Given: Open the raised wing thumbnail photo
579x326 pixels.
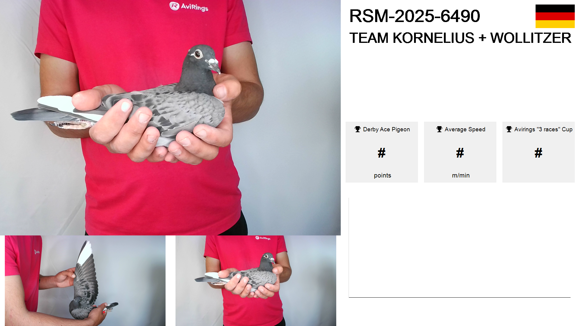Looking at the screenshot, I should (x=85, y=280).
